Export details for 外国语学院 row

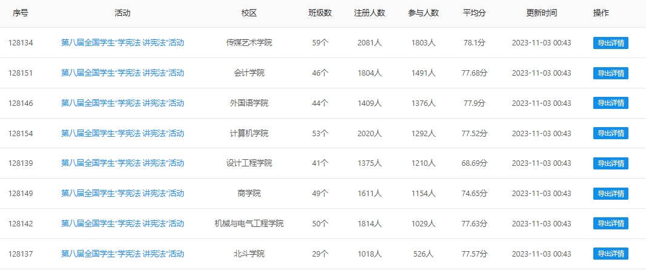point(611,103)
